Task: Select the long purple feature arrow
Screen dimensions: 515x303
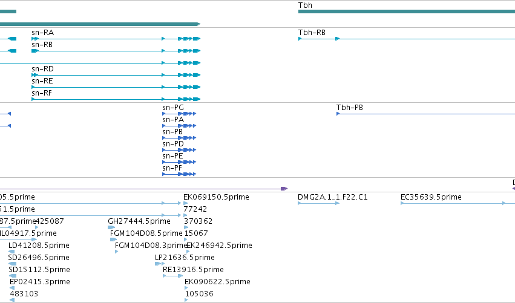Action: click(144, 189)
